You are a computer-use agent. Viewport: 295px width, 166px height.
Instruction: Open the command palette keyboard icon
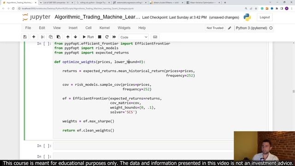click(155, 37)
